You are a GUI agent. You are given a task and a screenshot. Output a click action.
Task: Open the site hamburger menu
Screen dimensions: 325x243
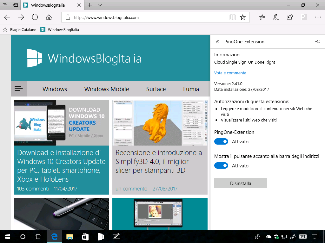(x=19, y=89)
